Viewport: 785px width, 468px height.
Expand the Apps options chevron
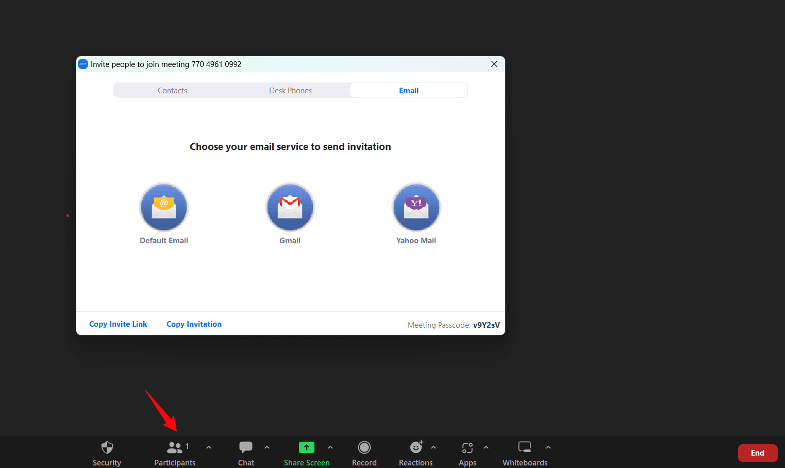(x=486, y=447)
